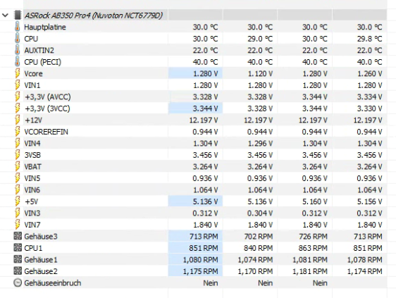
Task: Select the VIN6 sensor label
Action: click(32, 190)
